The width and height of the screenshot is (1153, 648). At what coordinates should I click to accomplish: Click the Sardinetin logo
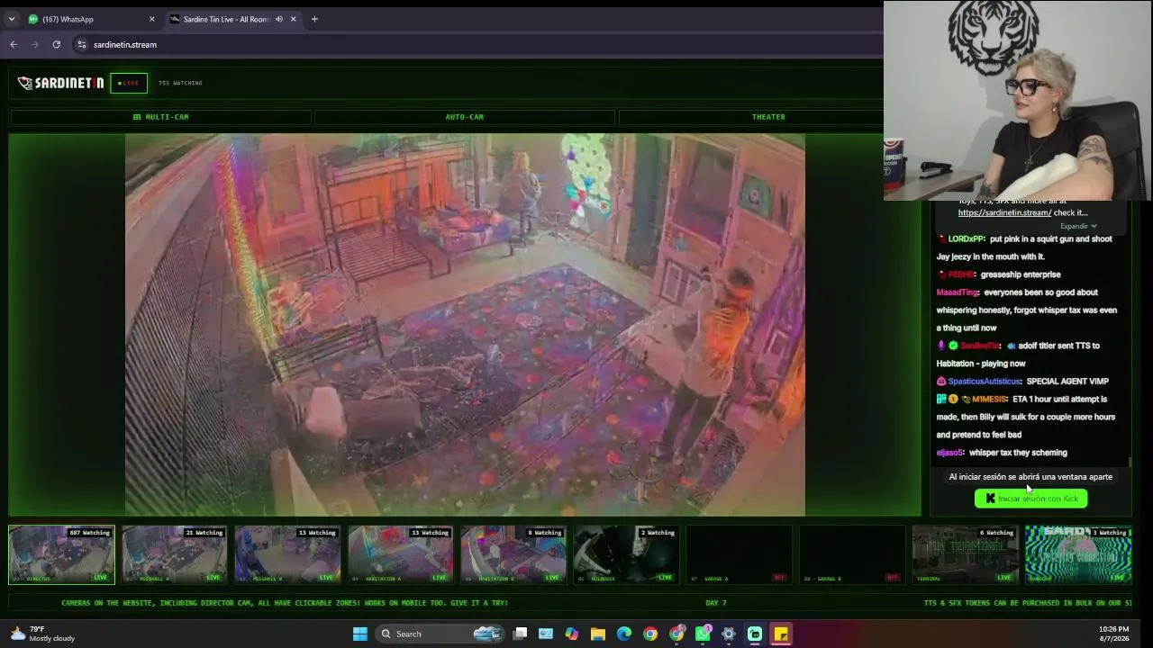61,83
